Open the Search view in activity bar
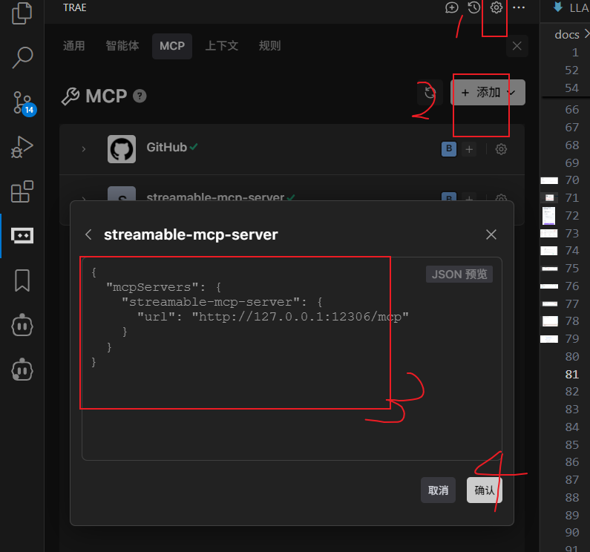590x552 pixels. pos(22,58)
